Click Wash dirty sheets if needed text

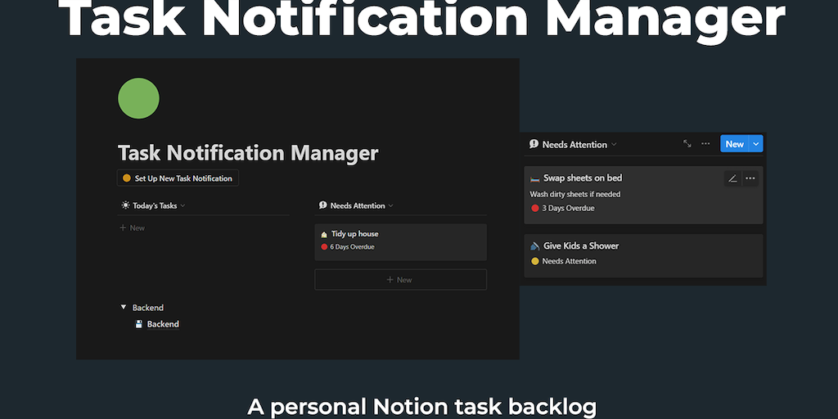coord(575,194)
